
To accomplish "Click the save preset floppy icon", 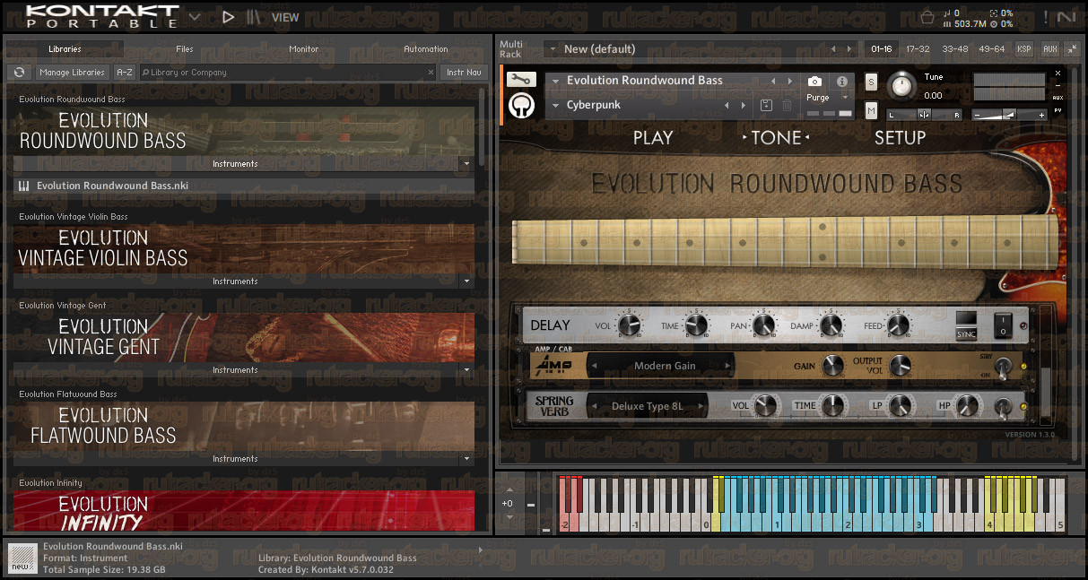I will 766,105.
